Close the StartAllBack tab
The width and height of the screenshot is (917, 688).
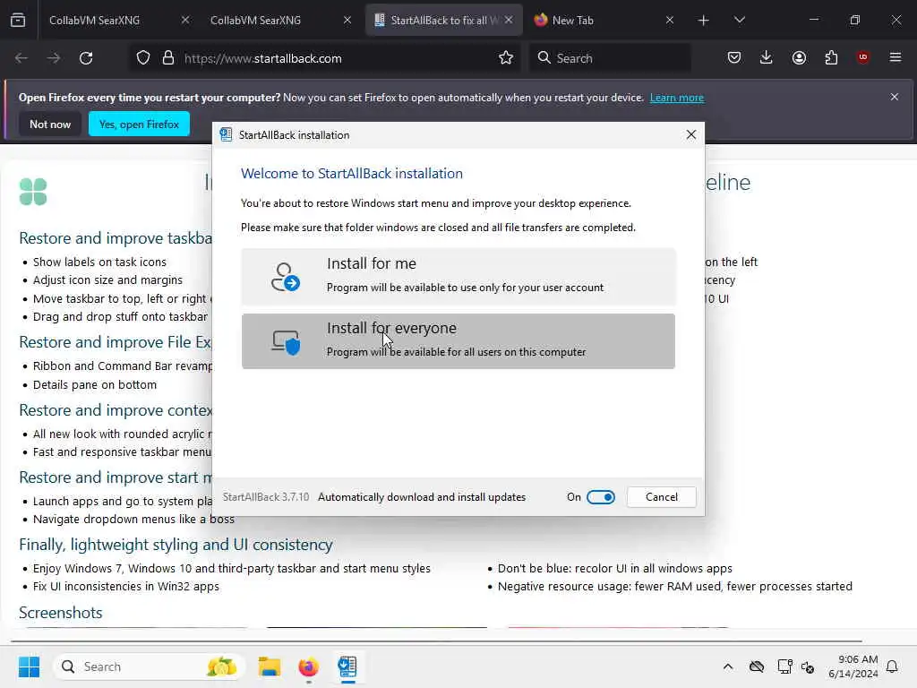(x=509, y=20)
